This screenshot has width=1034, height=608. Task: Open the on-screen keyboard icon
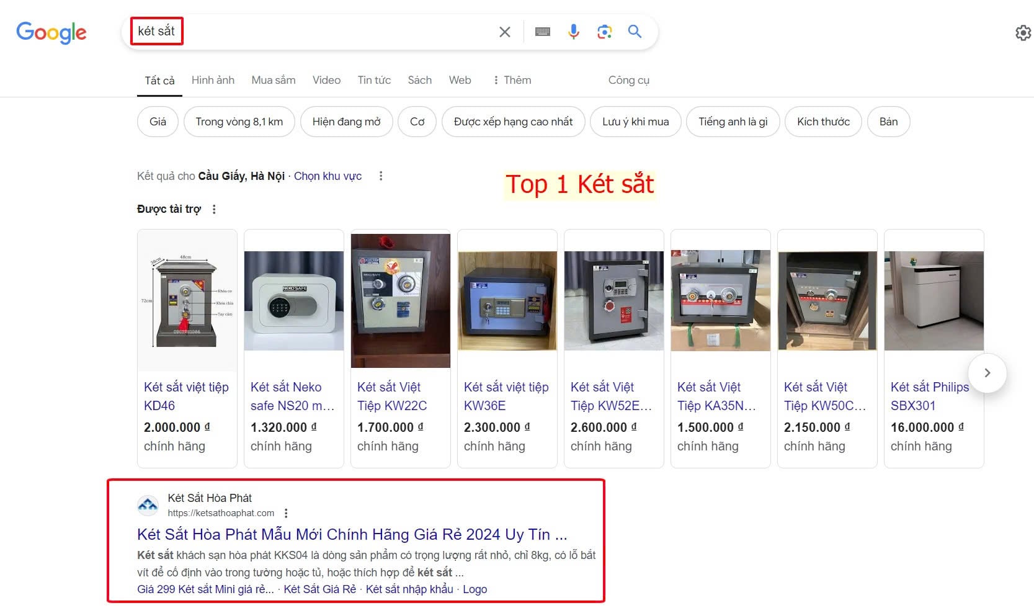tap(543, 32)
